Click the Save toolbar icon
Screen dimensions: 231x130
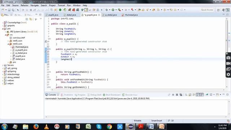[x=9, y=10]
